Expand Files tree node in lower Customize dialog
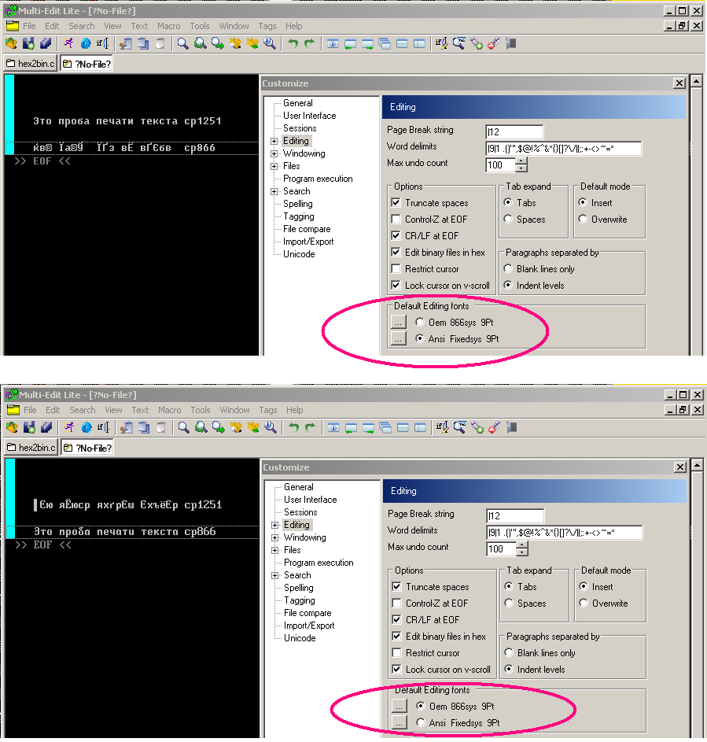Viewport: 707px width, 742px height. click(x=274, y=550)
